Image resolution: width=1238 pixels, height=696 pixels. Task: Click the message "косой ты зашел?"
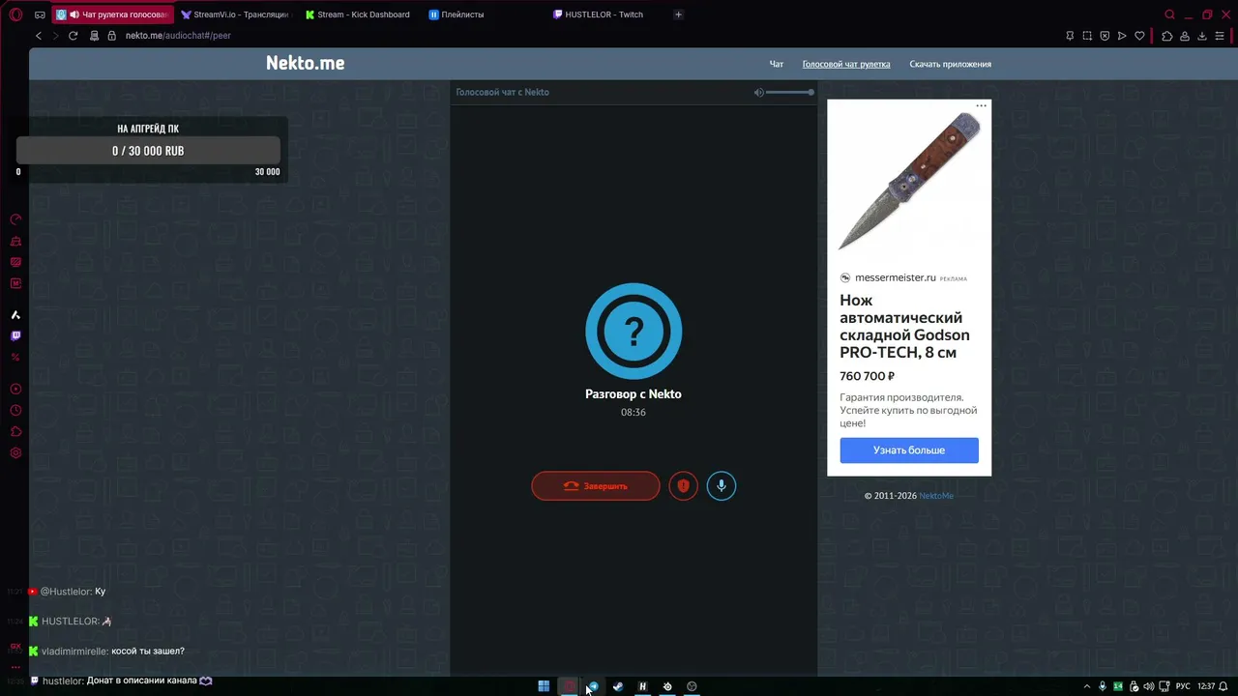tap(148, 652)
